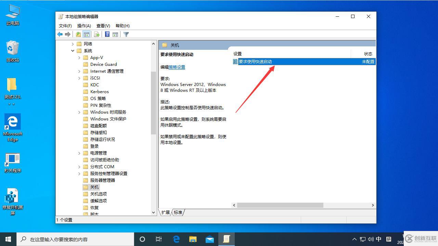
Task: Click the horizontal scrollbar right arrow
Action: click(373, 205)
